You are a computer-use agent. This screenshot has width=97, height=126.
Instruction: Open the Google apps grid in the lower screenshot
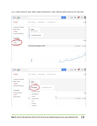coord(75,70)
